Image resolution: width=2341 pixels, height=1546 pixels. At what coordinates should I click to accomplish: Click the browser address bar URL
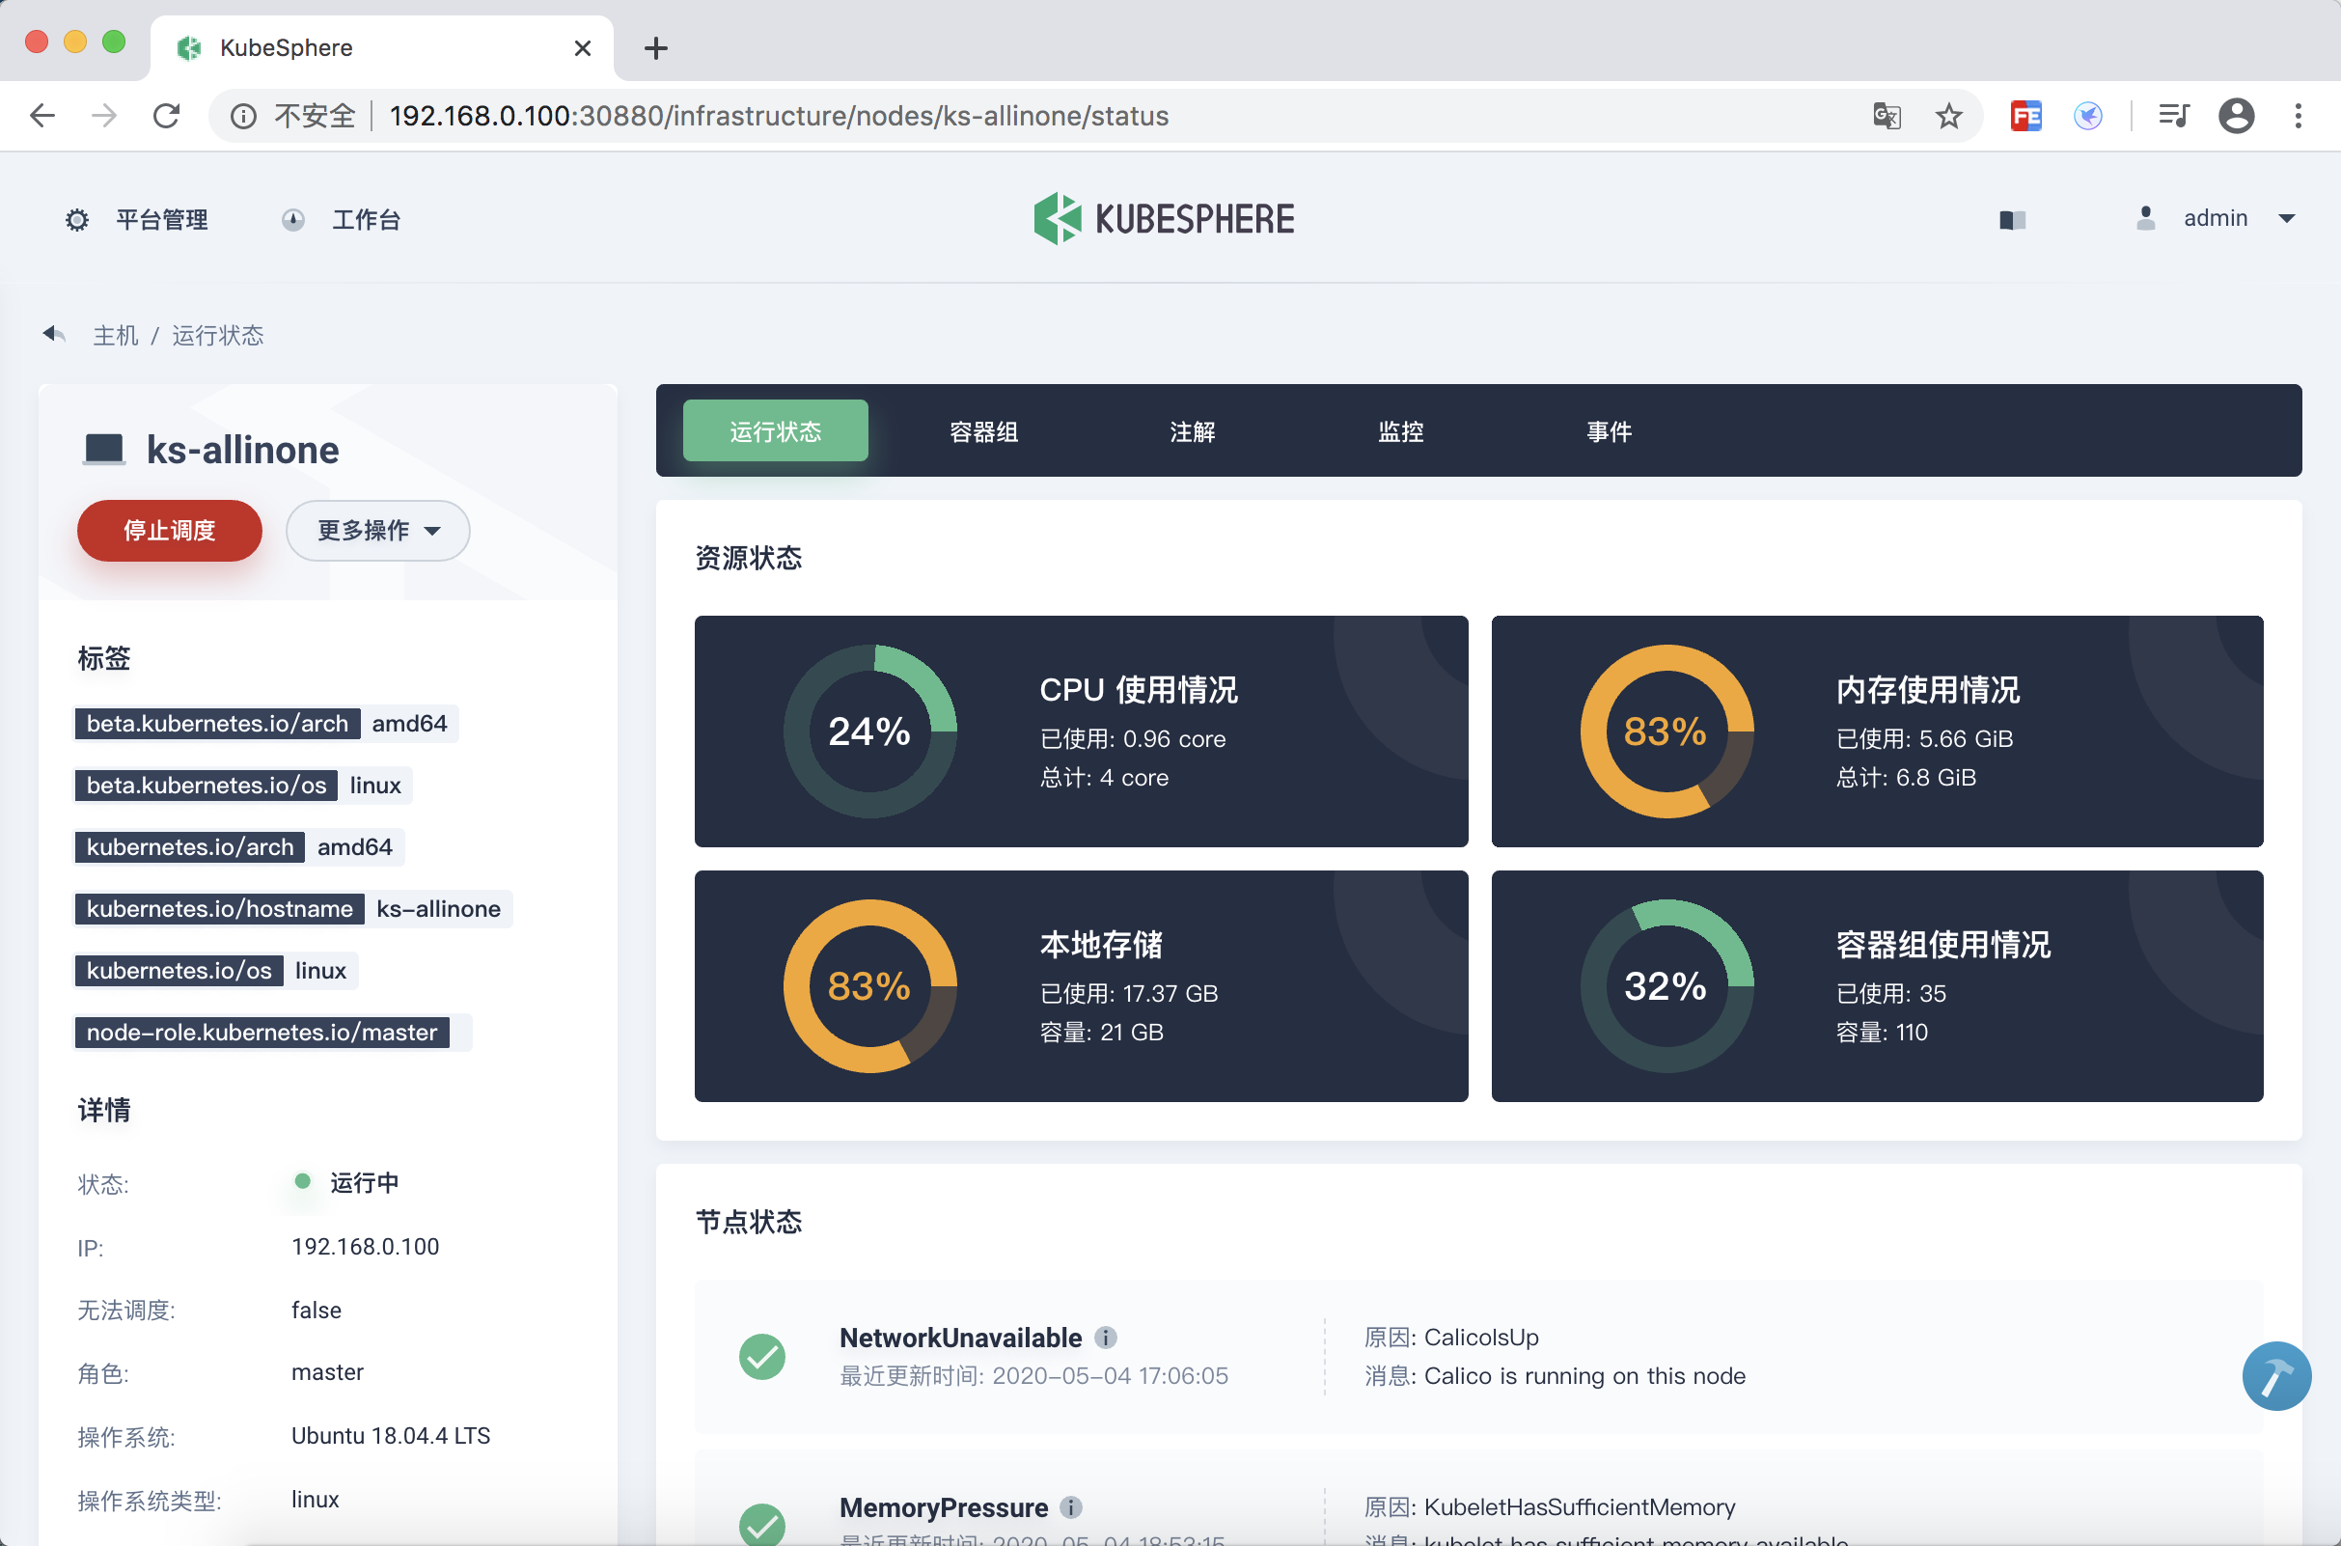pos(779,117)
